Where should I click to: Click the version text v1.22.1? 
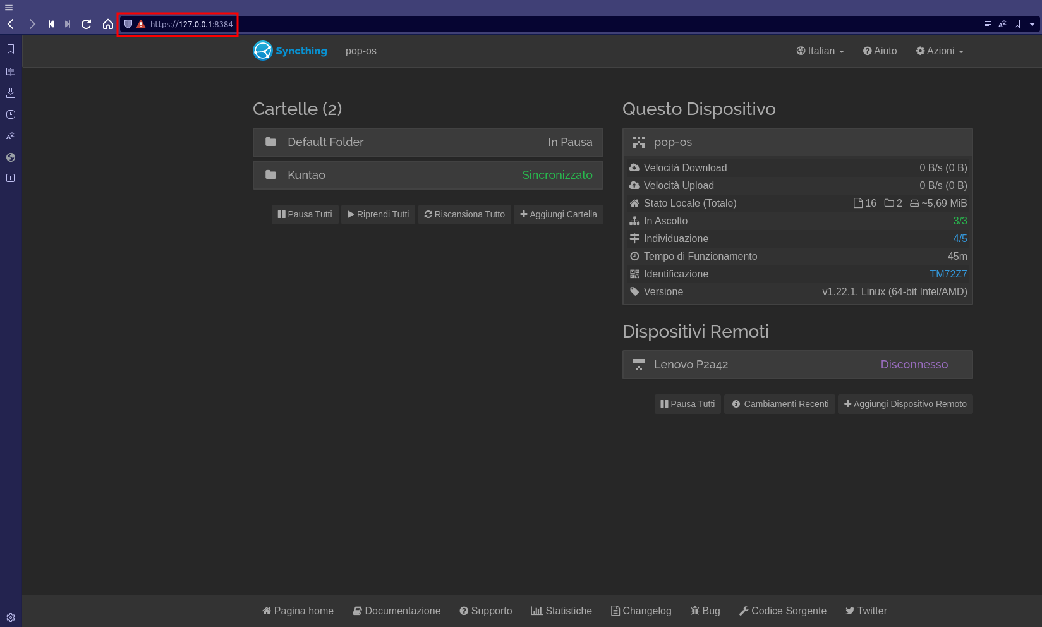click(894, 291)
